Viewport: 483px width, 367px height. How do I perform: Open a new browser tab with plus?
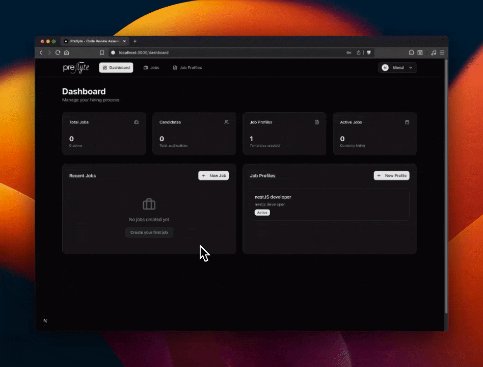(x=135, y=41)
